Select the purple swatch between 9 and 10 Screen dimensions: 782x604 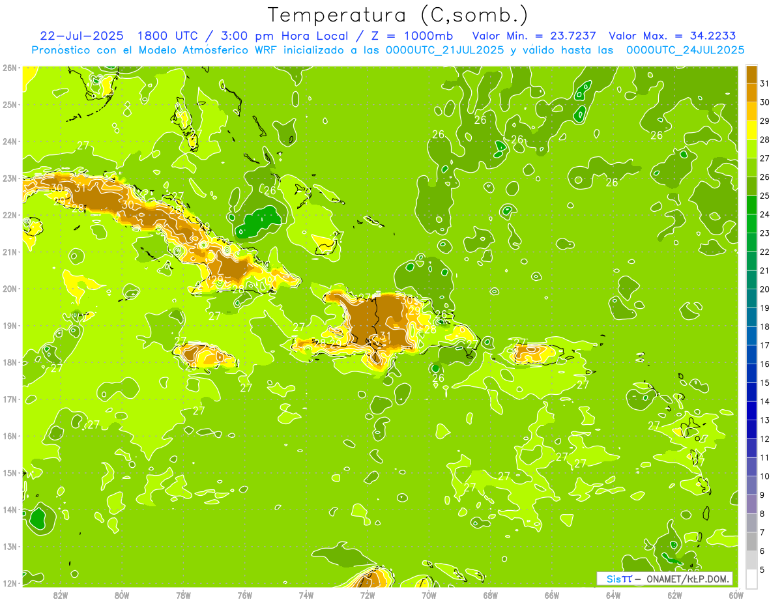751,485
